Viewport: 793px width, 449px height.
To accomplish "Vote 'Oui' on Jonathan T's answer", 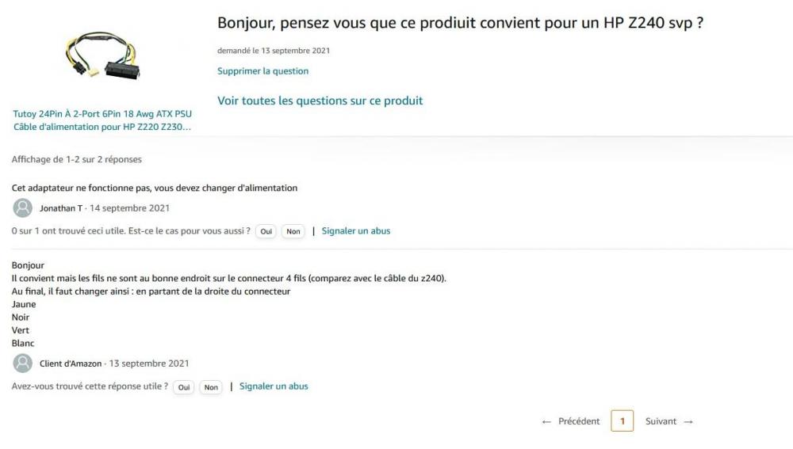I will pos(266,232).
